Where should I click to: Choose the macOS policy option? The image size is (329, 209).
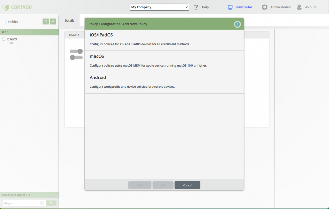[164, 61]
